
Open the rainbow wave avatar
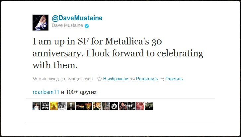[80, 106]
